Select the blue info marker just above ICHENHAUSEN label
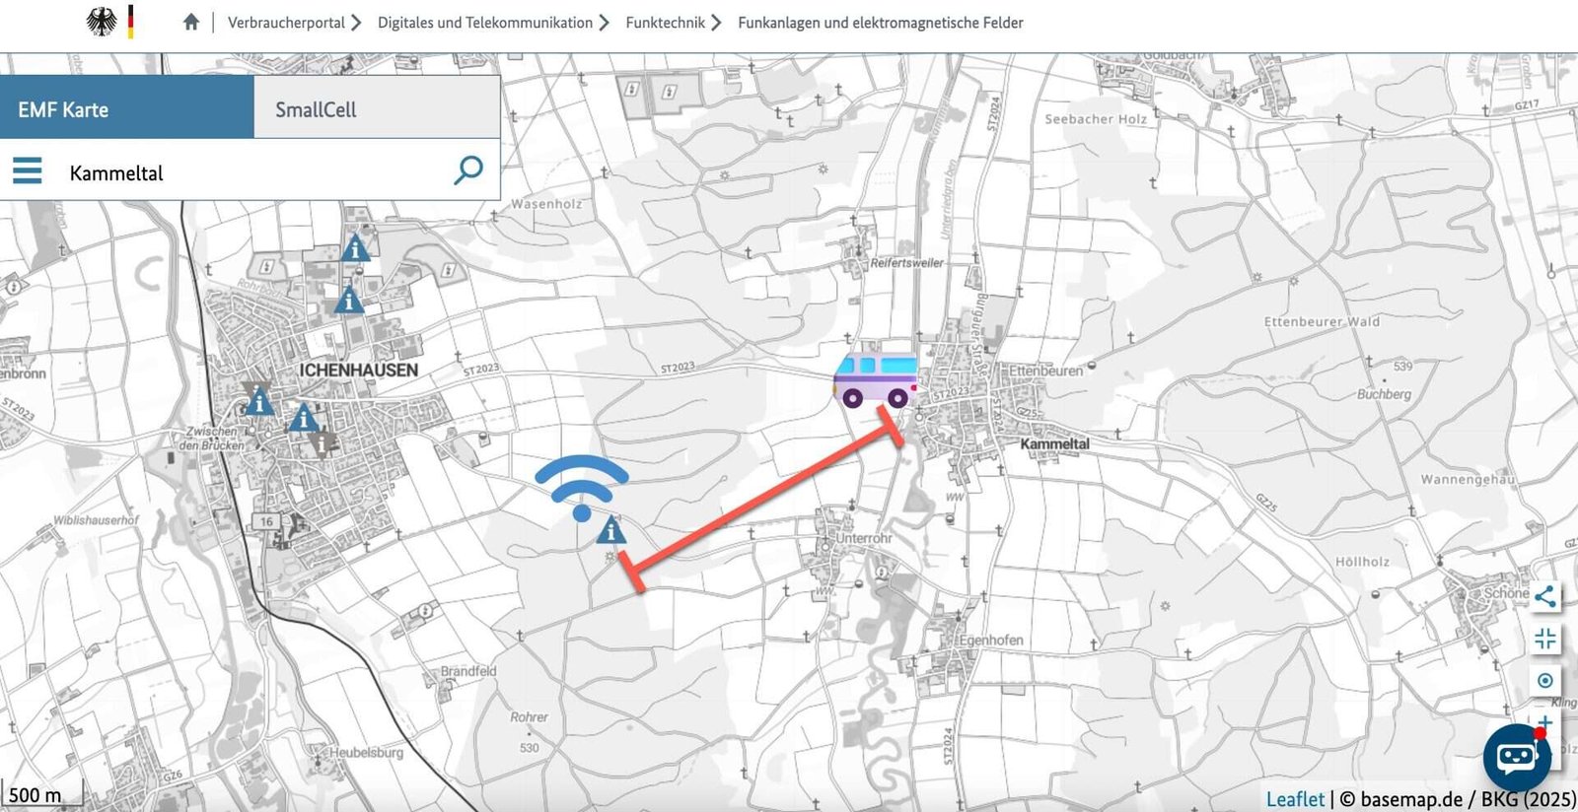 348,299
